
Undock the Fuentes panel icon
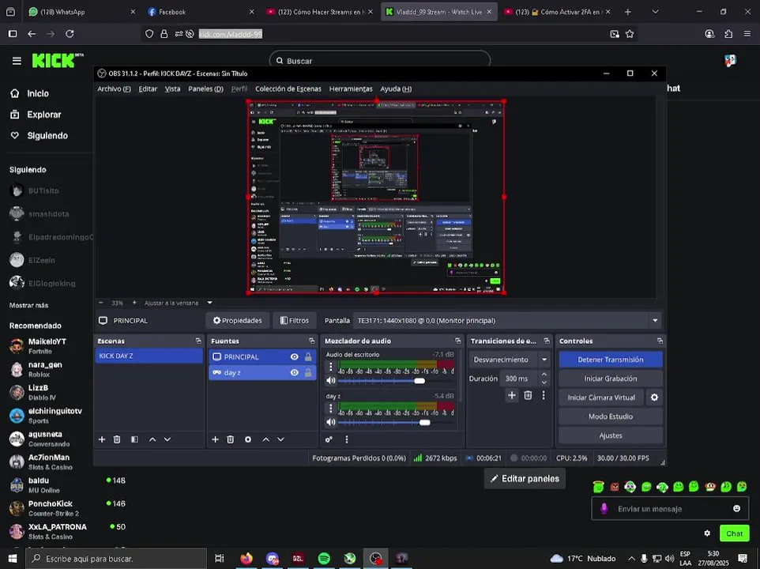point(311,341)
